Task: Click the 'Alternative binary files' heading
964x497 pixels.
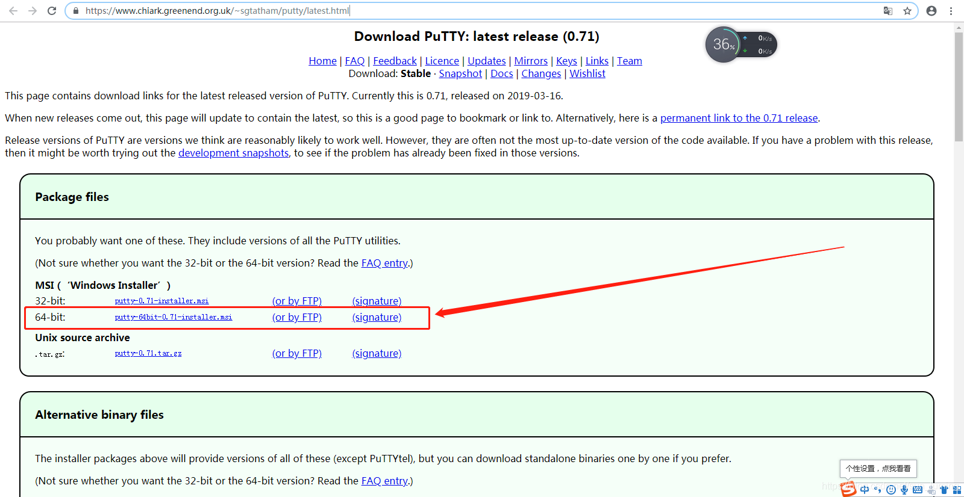Action: point(99,415)
